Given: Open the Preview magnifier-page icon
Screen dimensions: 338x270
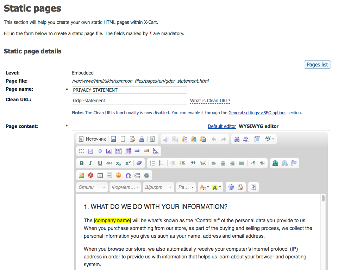Looking at the screenshot, I should (132, 139).
